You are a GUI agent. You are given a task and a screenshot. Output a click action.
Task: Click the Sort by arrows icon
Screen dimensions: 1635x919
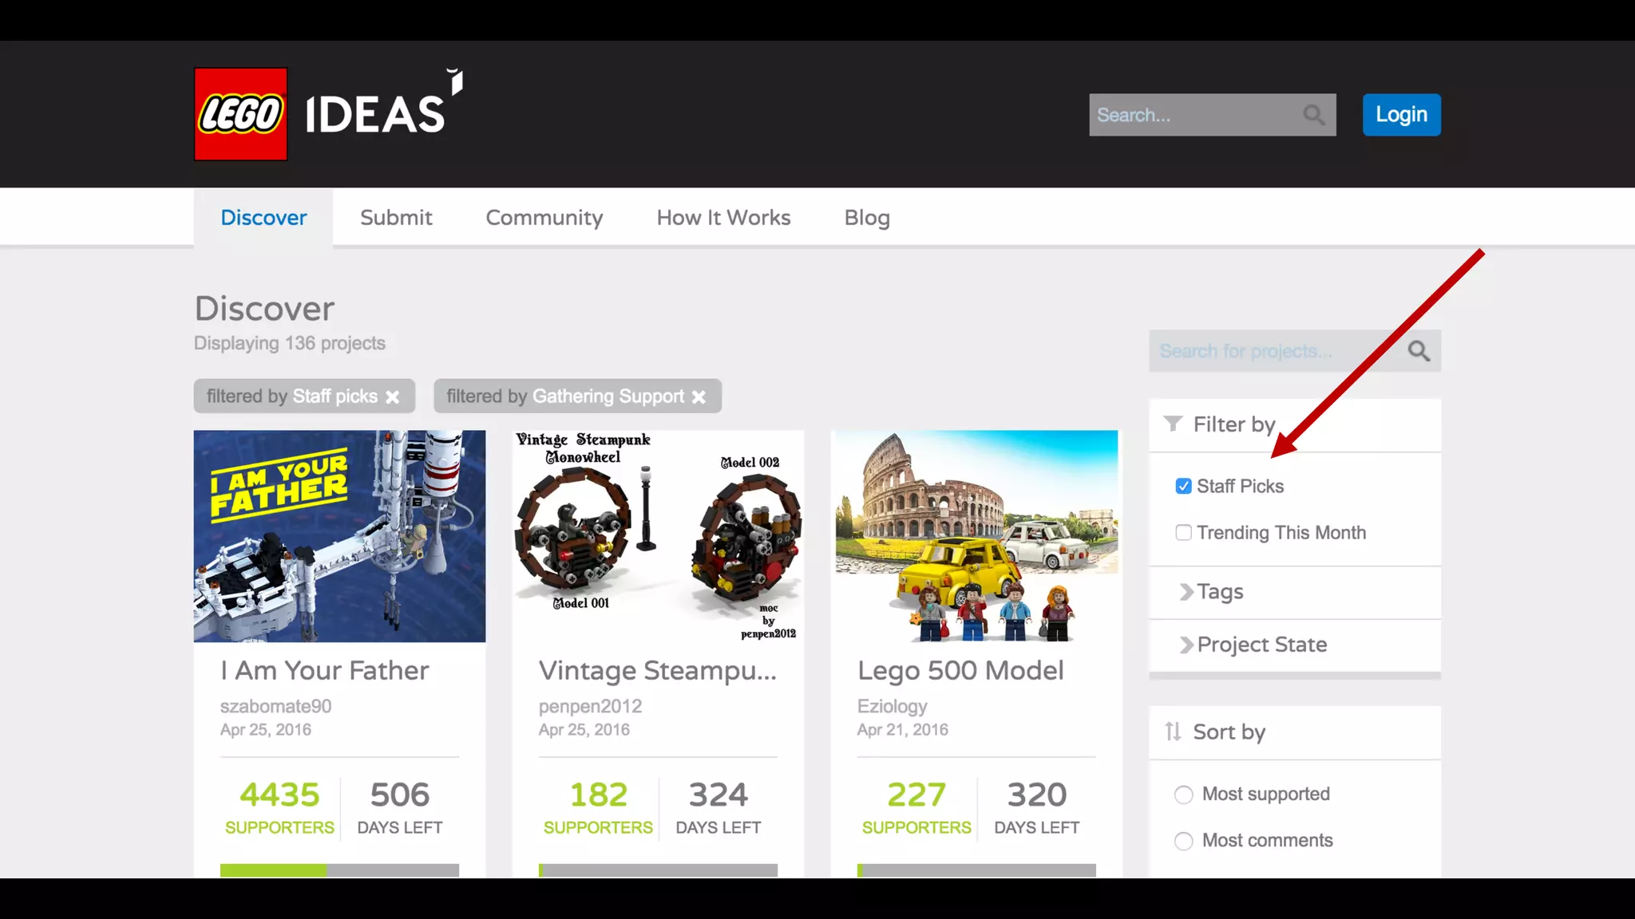(1172, 732)
